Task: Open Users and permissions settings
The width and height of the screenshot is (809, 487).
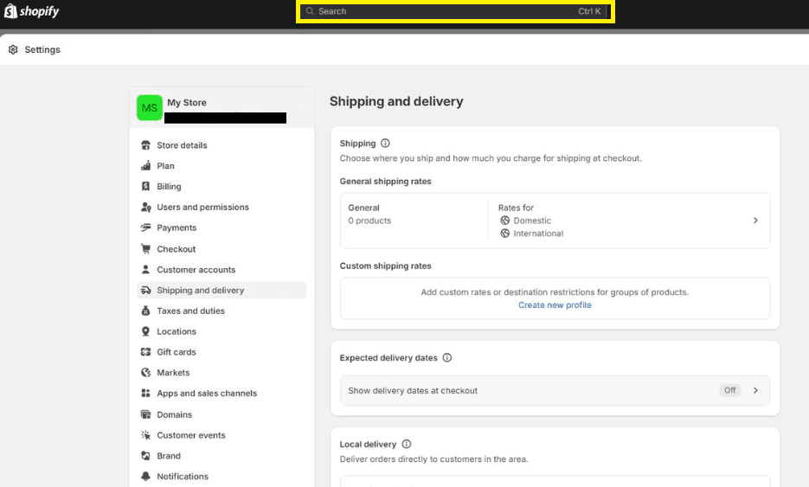Action: 202,208
